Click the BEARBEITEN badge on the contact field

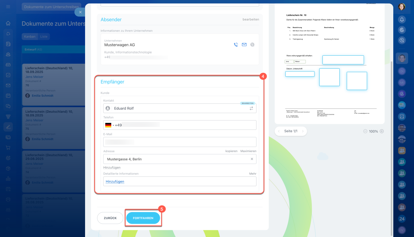pos(248,103)
